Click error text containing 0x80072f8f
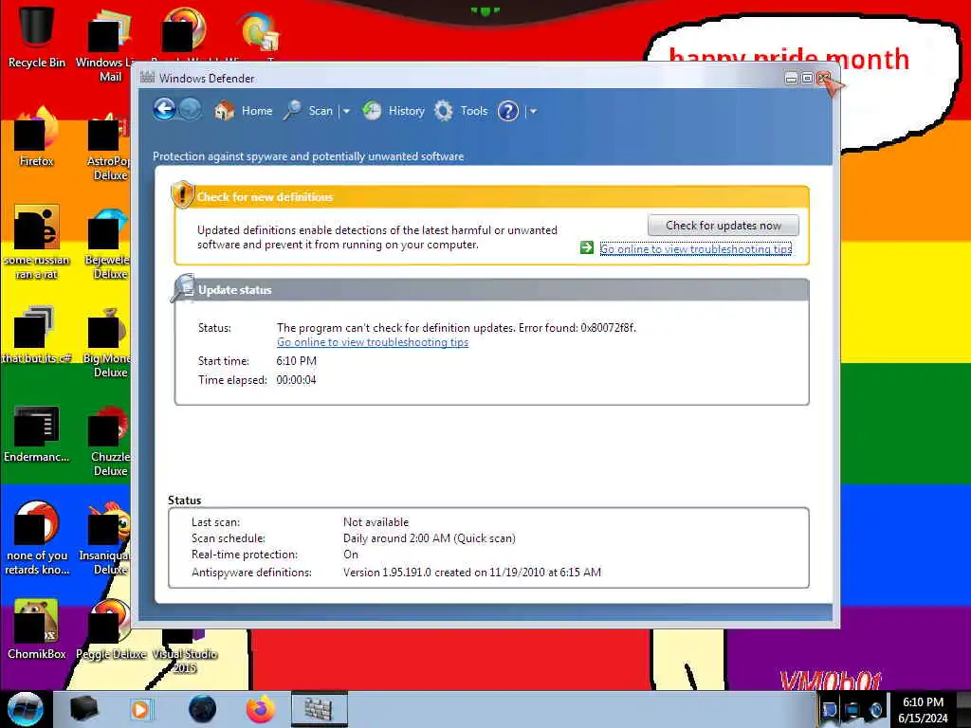This screenshot has width=971, height=728. (x=456, y=327)
